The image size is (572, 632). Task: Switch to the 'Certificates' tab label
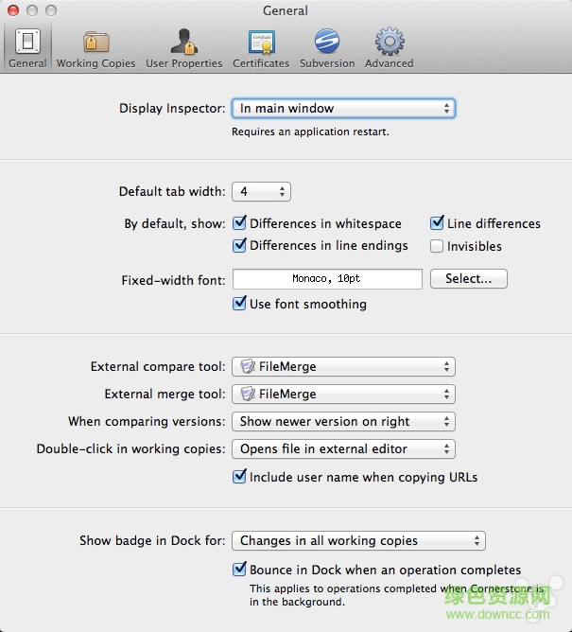click(x=261, y=63)
